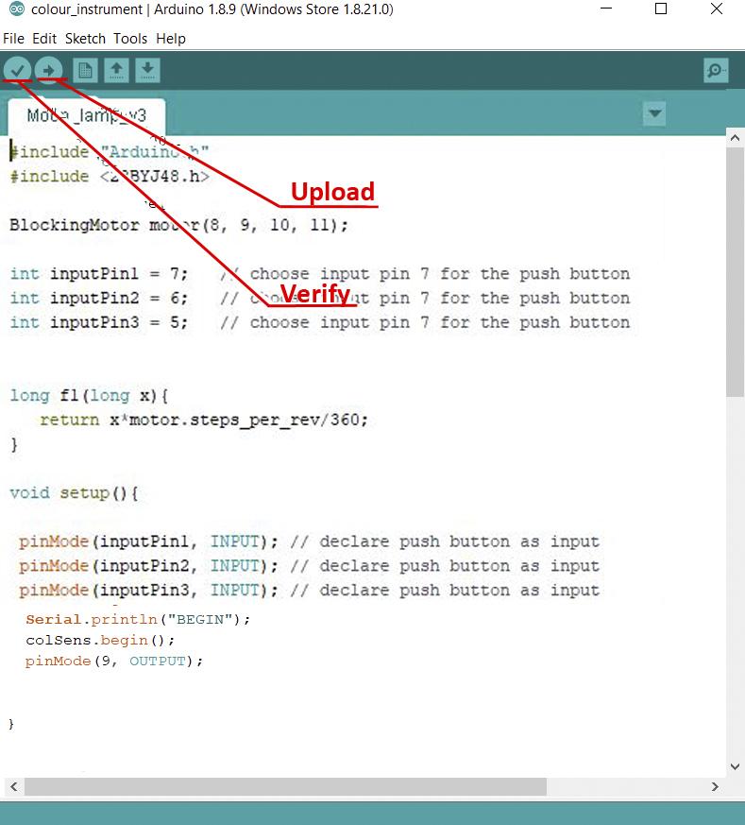This screenshot has height=825, width=745.
Task: Open a sketch with the up-arrow icon
Action: coord(117,70)
